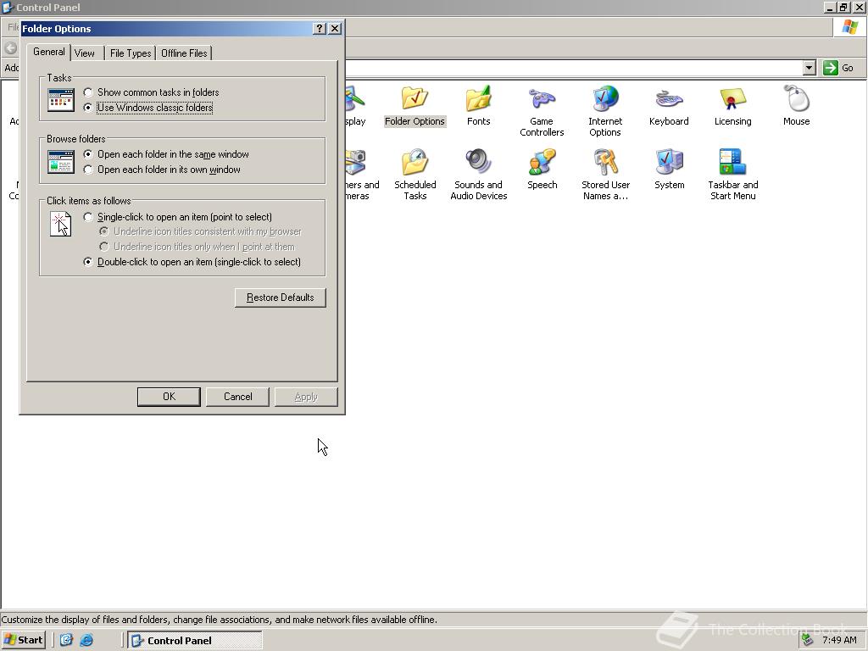The height and width of the screenshot is (651, 868).
Task: Click the Control Panel address input field
Action: click(x=573, y=68)
